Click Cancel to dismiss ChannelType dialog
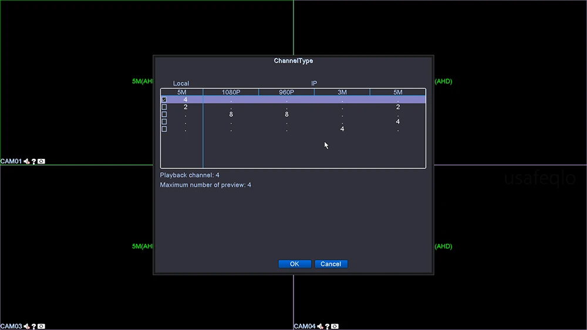This screenshot has width=587, height=330. (x=331, y=264)
